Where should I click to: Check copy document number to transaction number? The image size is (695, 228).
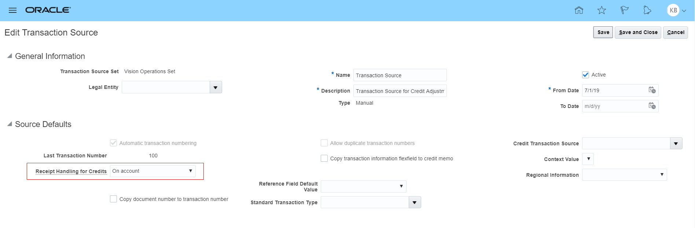click(114, 199)
